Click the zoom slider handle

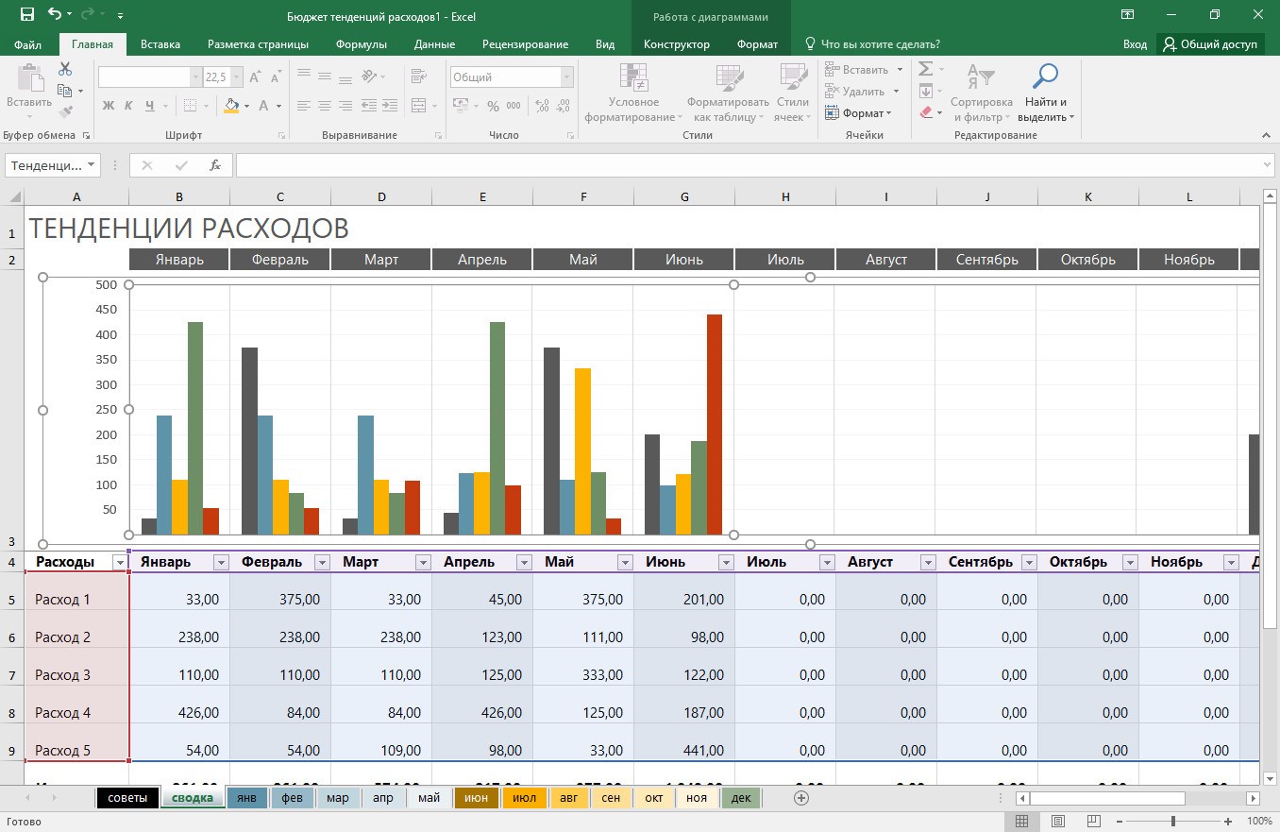click(x=1173, y=822)
